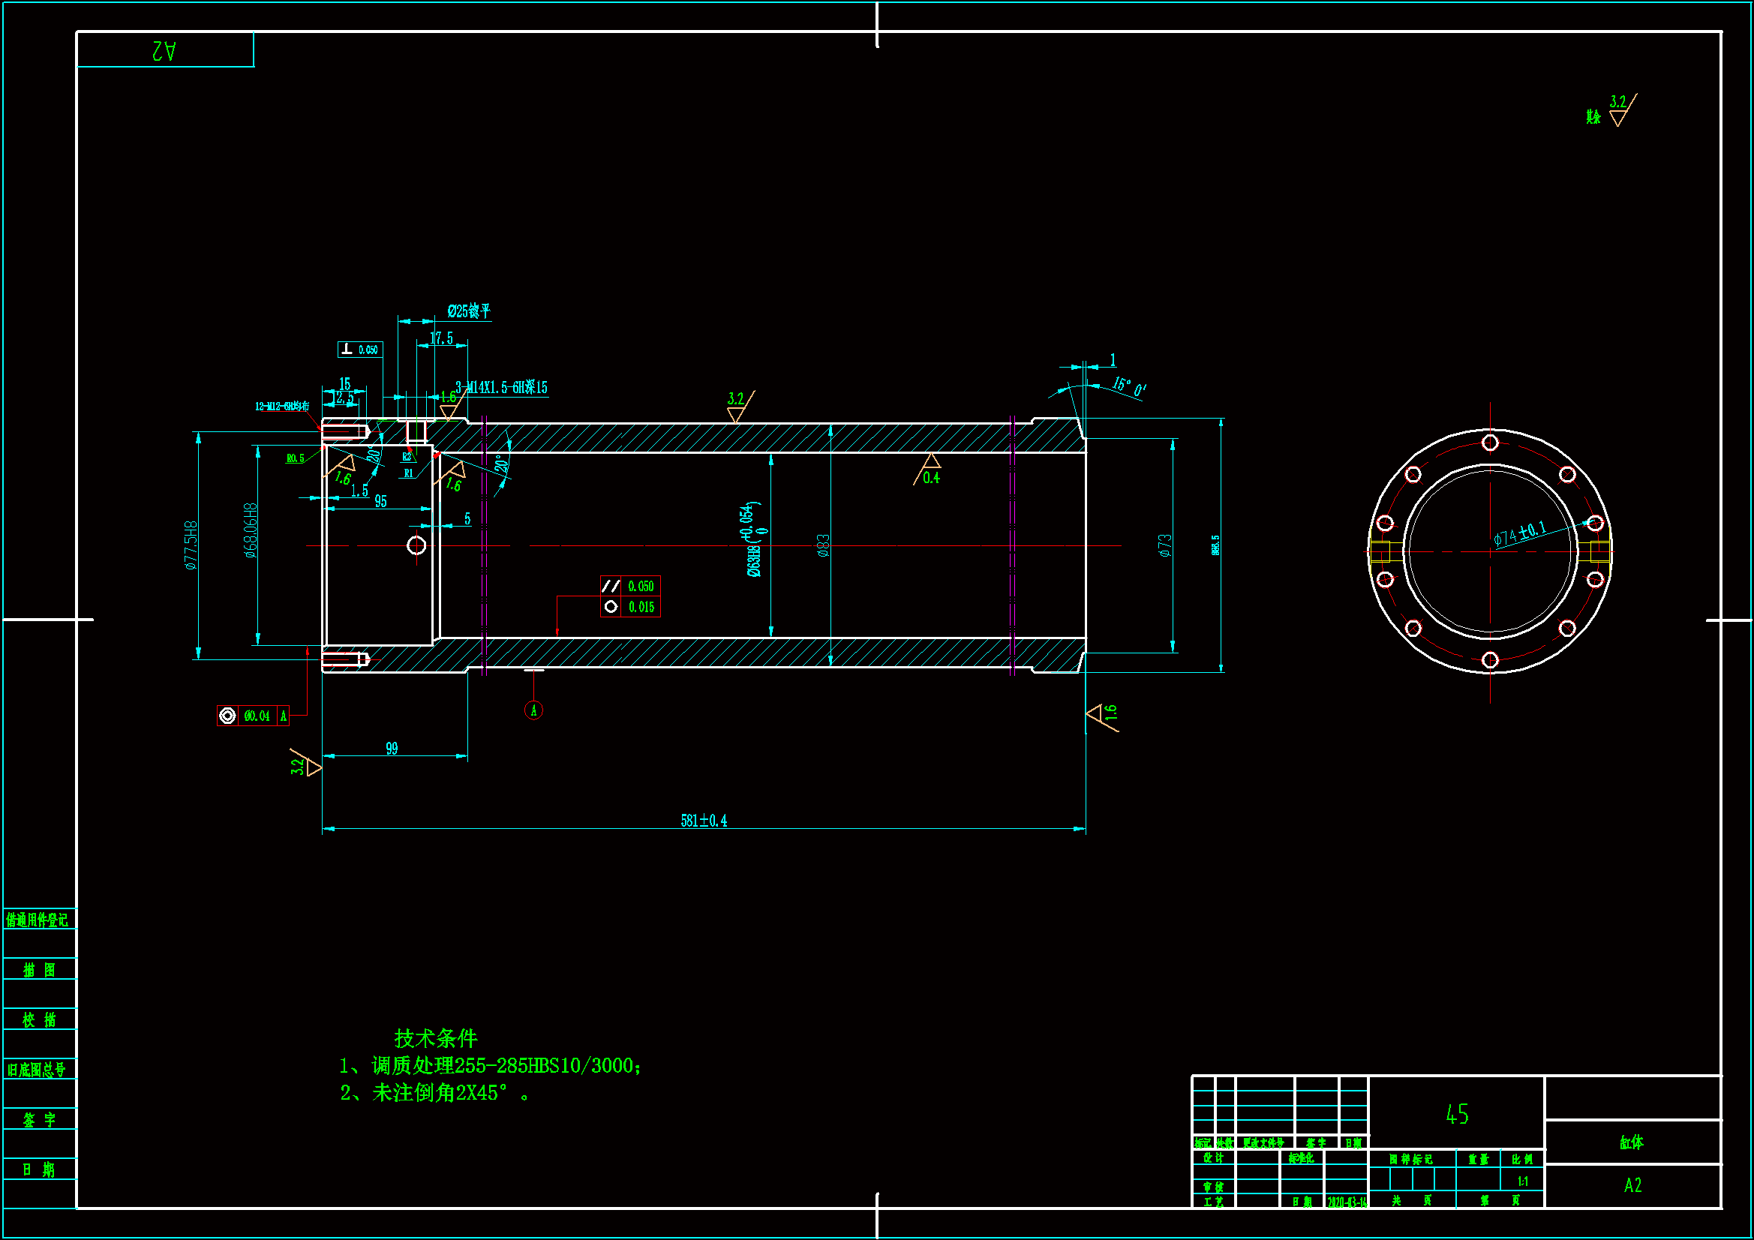The width and height of the screenshot is (1754, 1240).
Task: Select the 1:1 scale value
Action: point(1522,1181)
